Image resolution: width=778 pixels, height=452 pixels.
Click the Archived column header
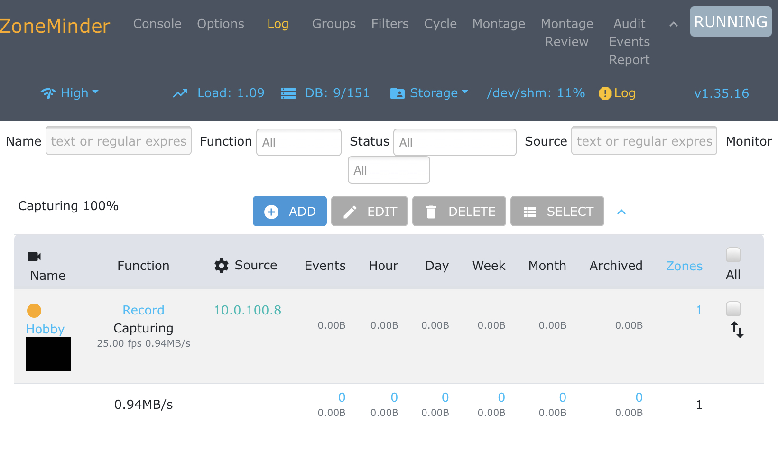tap(616, 266)
